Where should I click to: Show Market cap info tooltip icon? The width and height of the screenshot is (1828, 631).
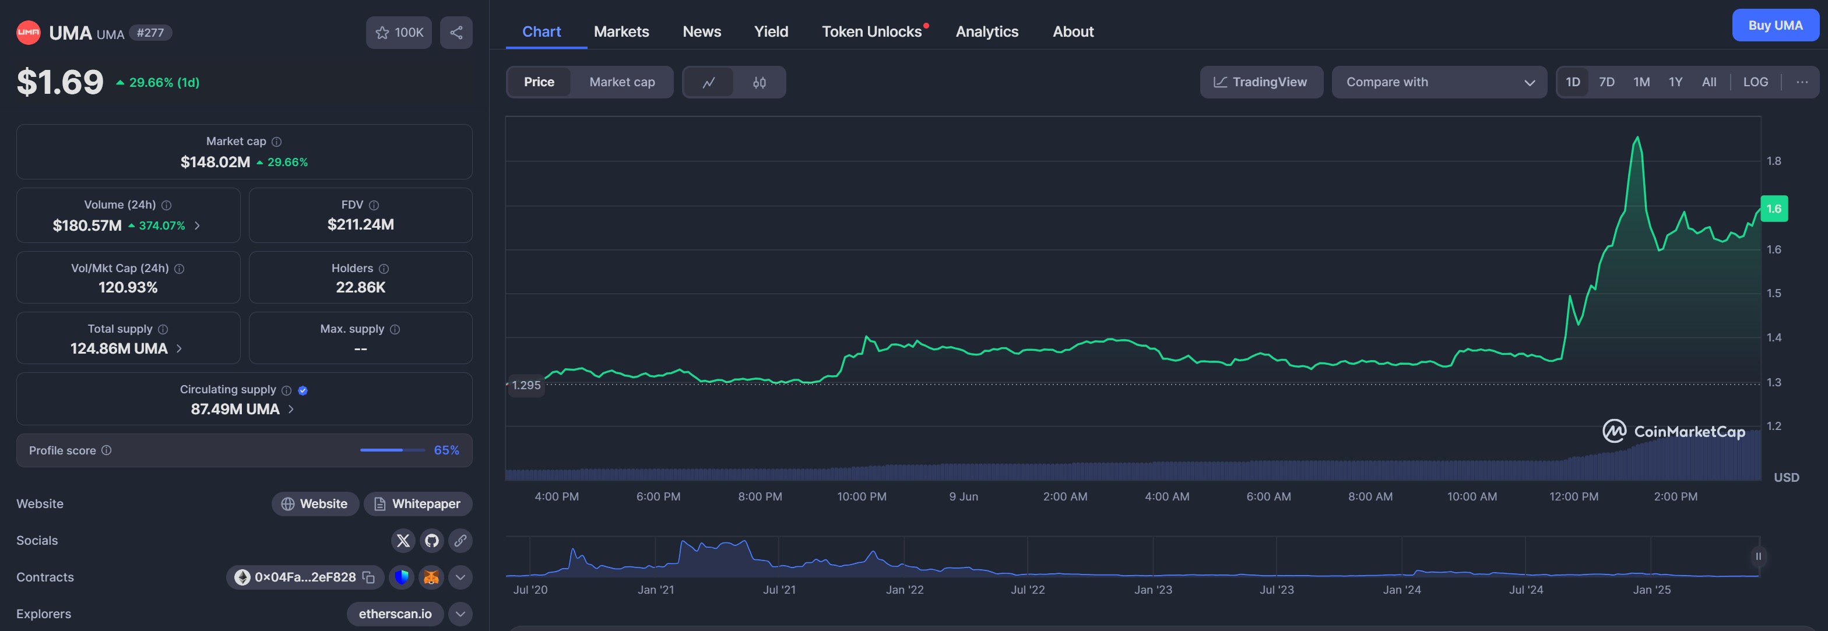tap(277, 142)
